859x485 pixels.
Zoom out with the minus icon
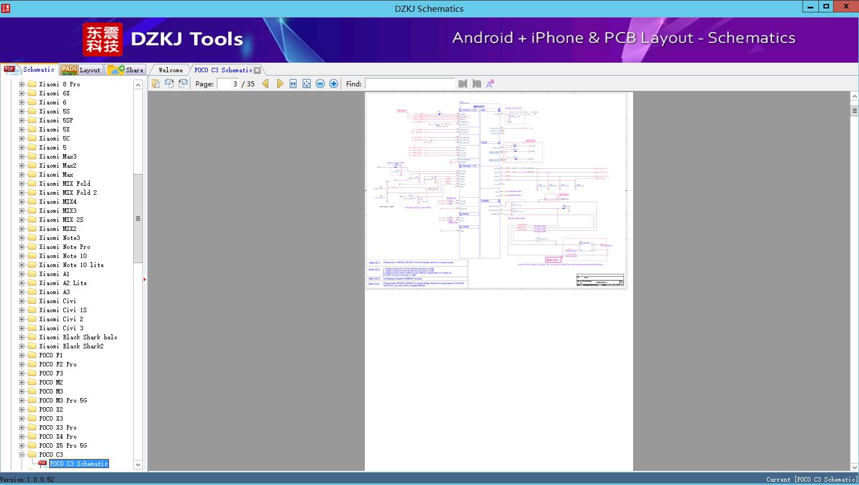click(x=320, y=84)
